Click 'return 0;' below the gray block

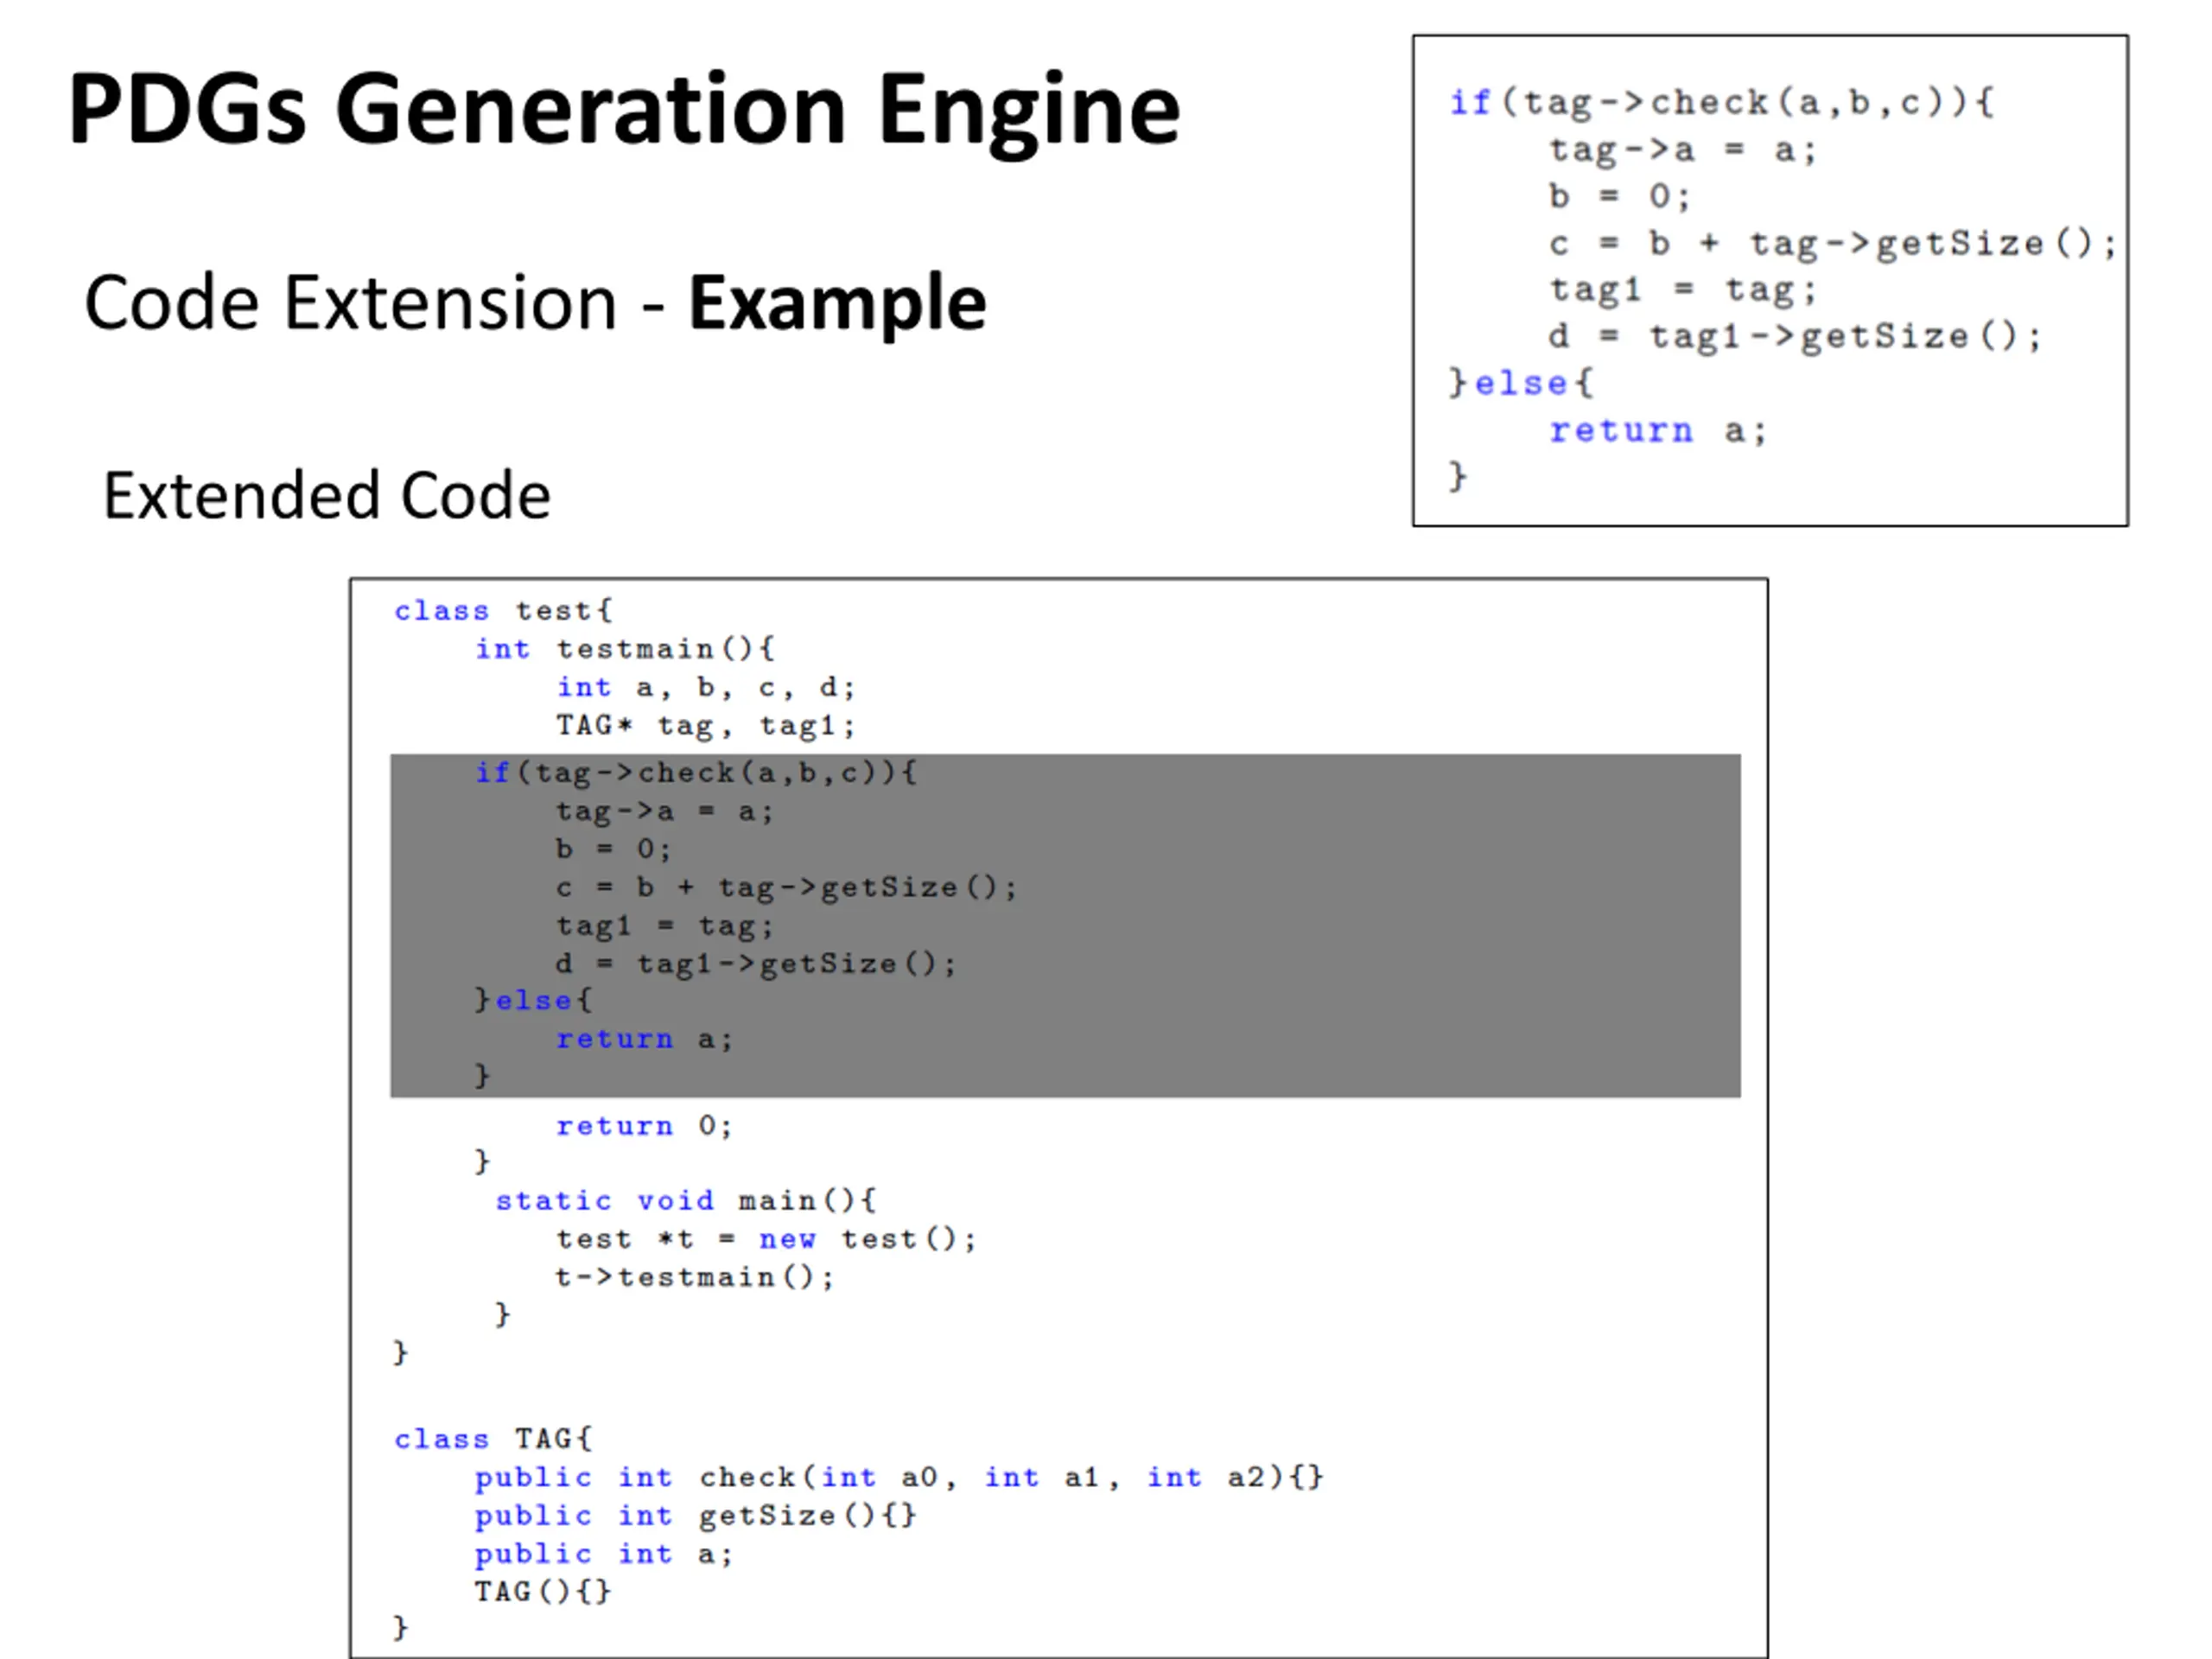[644, 1126]
